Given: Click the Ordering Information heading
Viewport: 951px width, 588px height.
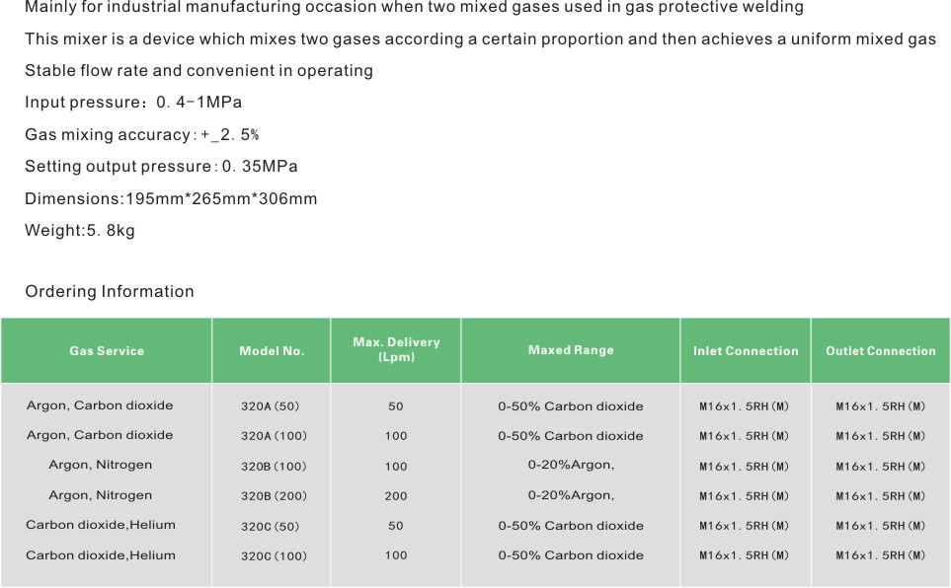Looking at the screenshot, I should 110,292.
